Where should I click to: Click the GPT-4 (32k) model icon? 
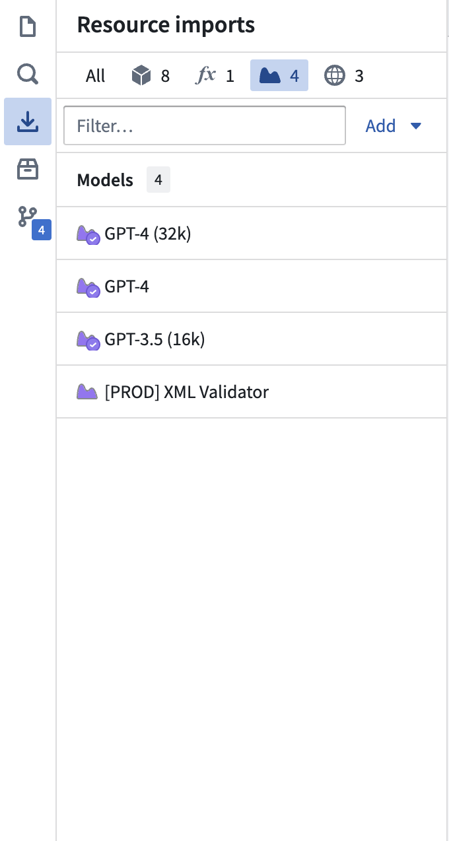tap(88, 234)
